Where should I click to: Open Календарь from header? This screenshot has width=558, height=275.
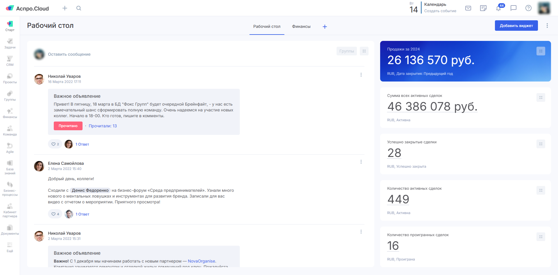click(435, 4)
